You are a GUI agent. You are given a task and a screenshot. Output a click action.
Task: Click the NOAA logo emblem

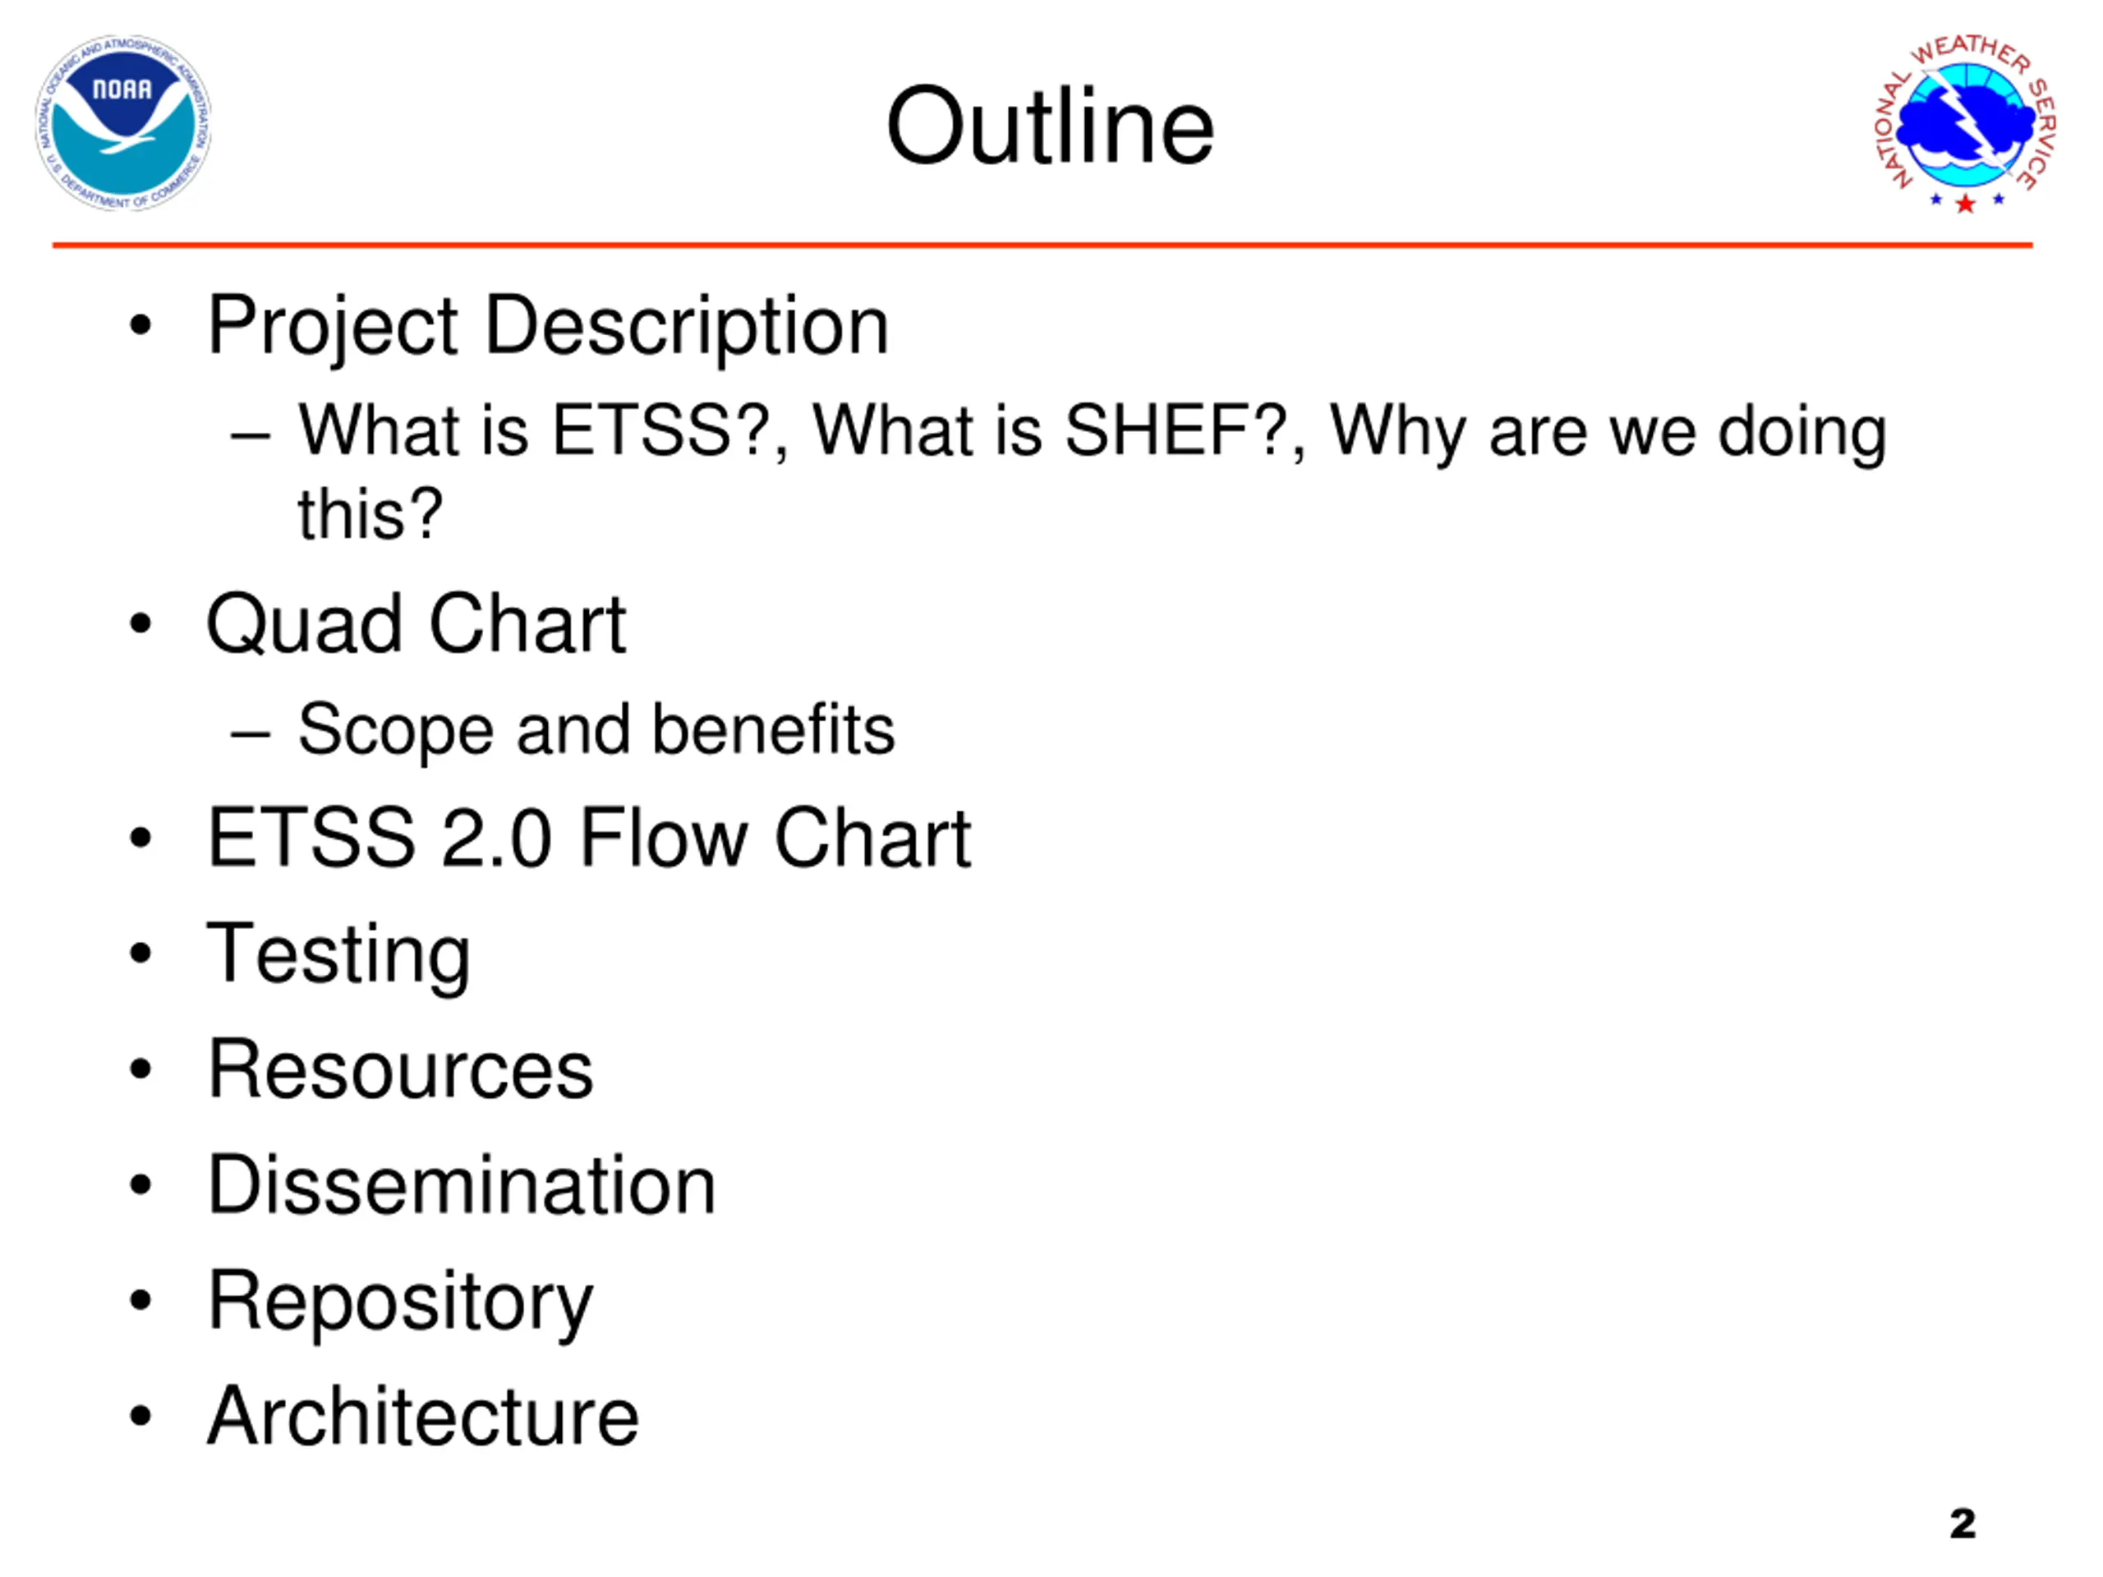[x=122, y=123]
